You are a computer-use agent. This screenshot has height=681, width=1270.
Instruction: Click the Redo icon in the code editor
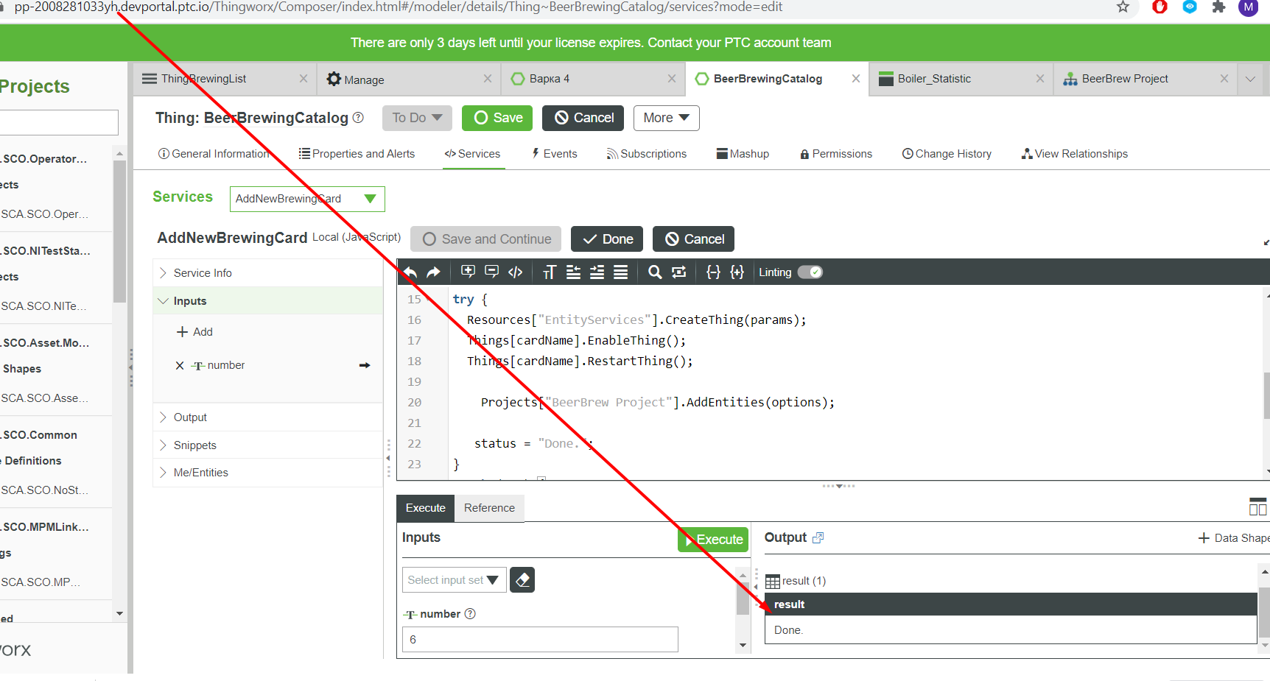[434, 272]
